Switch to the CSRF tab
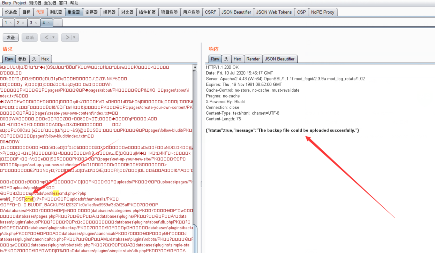This screenshot has height=253, width=435. point(211,12)
